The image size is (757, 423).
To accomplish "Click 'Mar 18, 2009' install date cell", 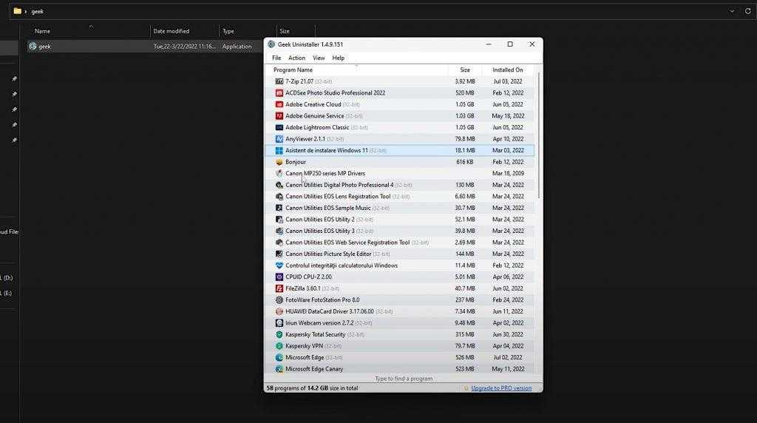I will click(508, 173).
